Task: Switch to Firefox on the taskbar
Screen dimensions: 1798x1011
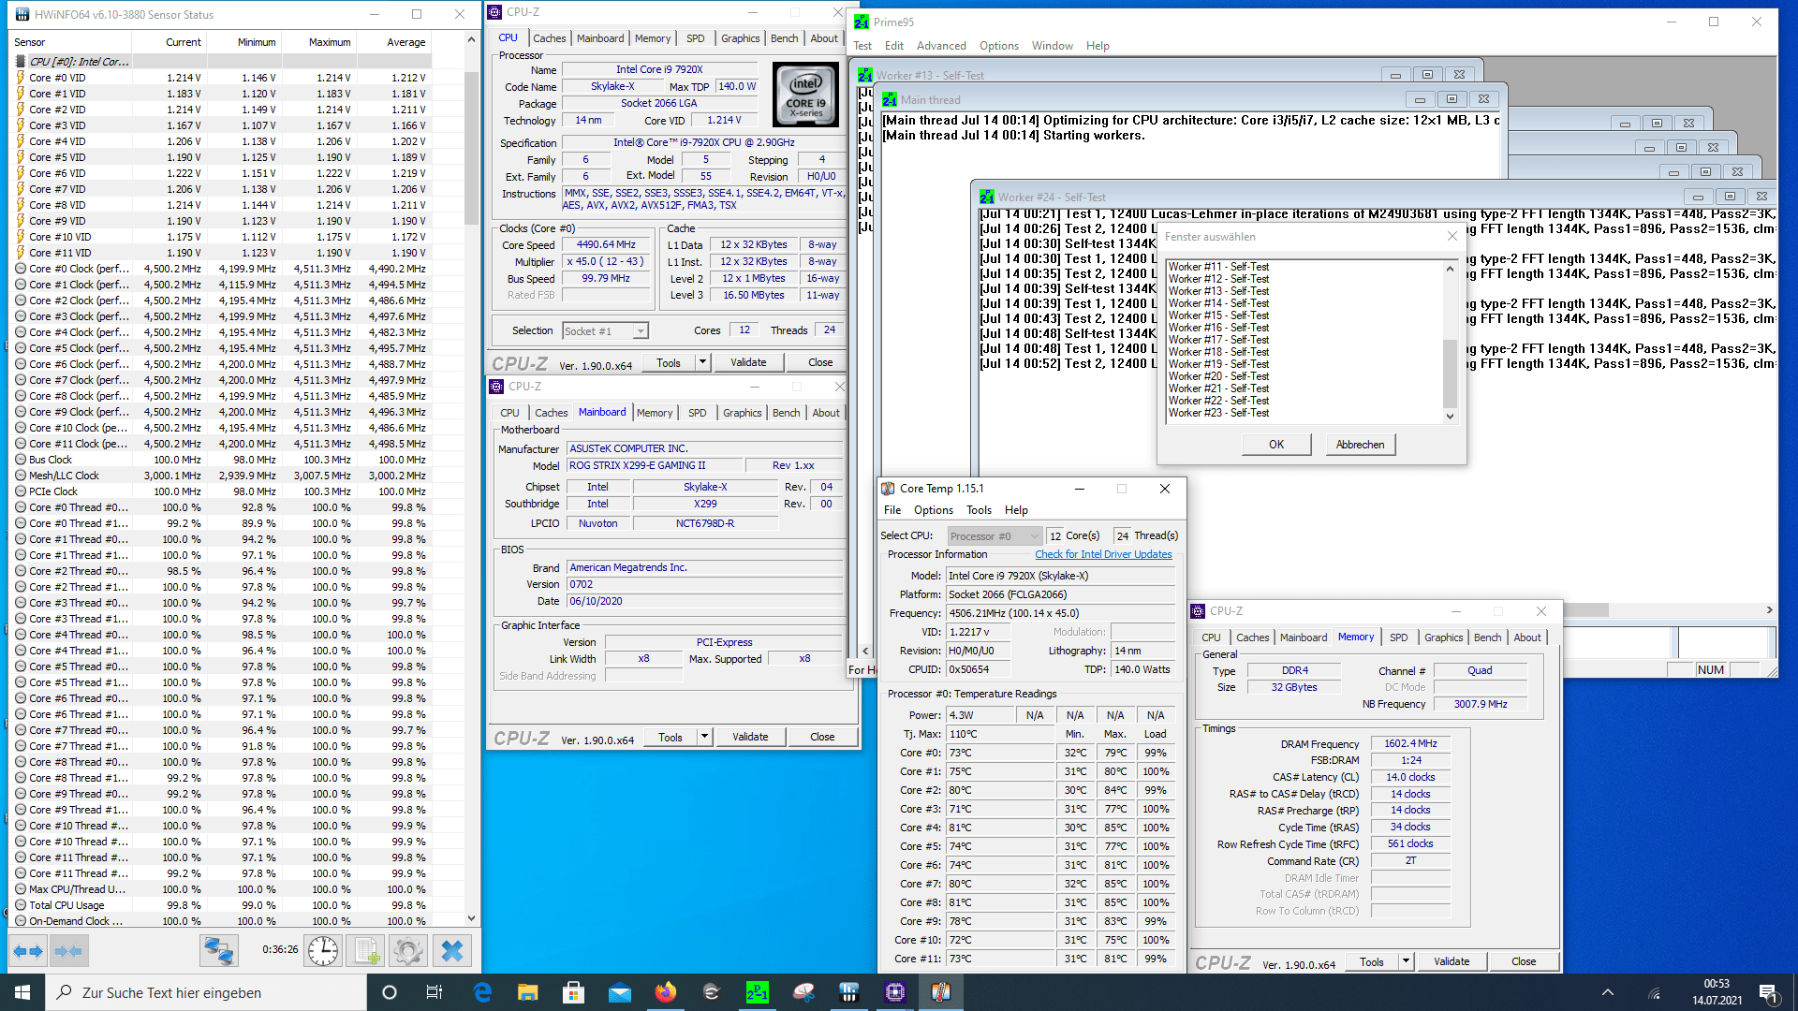Action: 666,992
